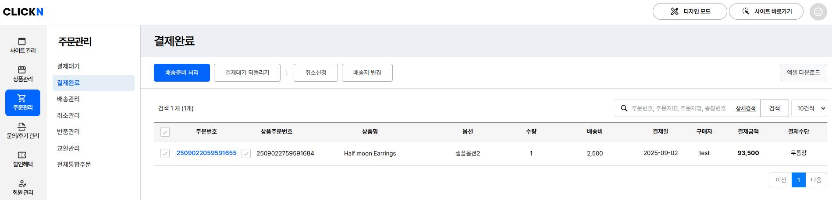Open order number 2509022059591655 link
The image size is (832, 200).
click(x=206, y=153)
